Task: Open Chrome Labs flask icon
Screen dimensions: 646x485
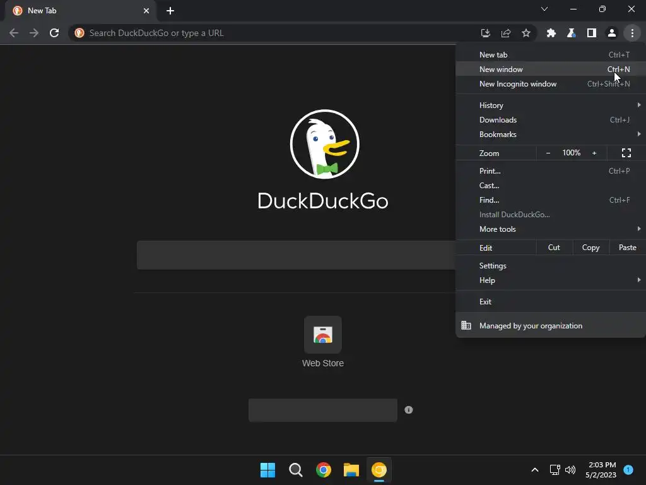Action: (571, 33)
